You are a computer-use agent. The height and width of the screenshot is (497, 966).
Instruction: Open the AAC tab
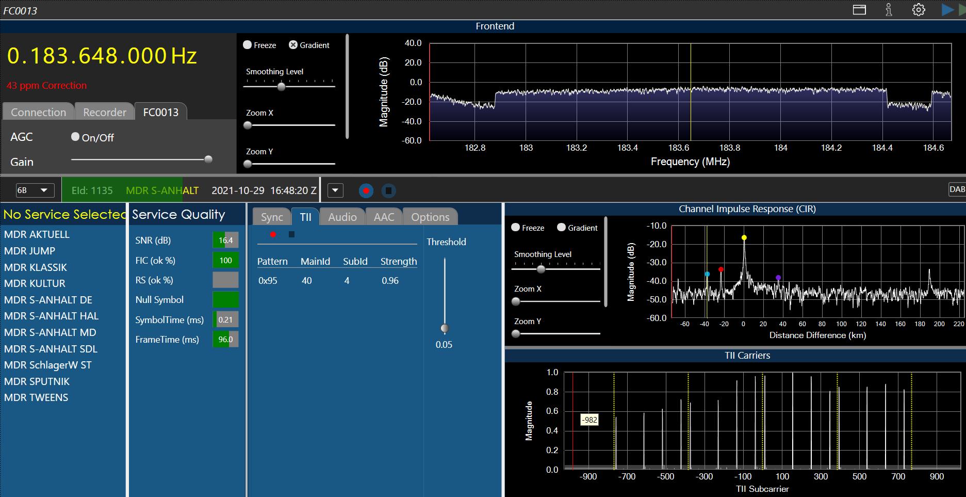pos(384,217)
